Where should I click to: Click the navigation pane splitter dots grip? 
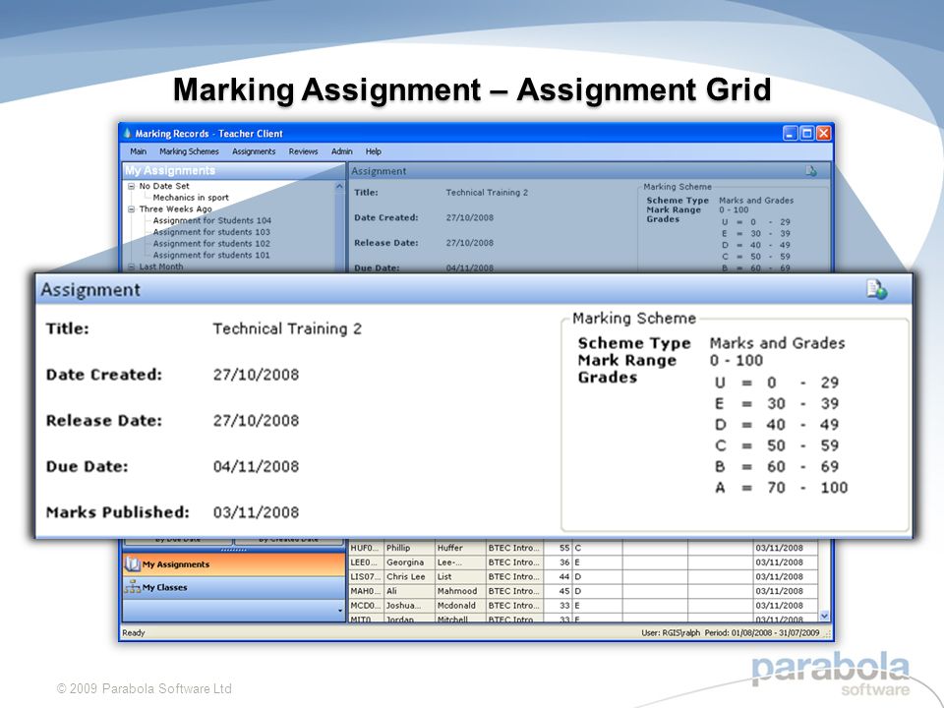234,551
